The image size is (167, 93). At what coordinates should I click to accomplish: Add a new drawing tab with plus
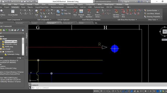click(x=96, y=23)
